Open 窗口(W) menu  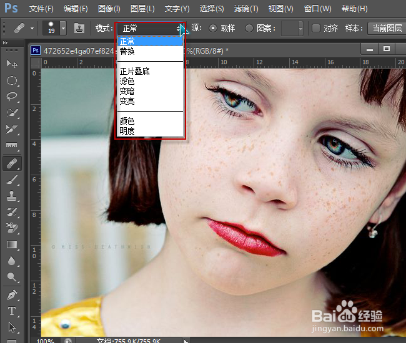[x=317, y=9]
